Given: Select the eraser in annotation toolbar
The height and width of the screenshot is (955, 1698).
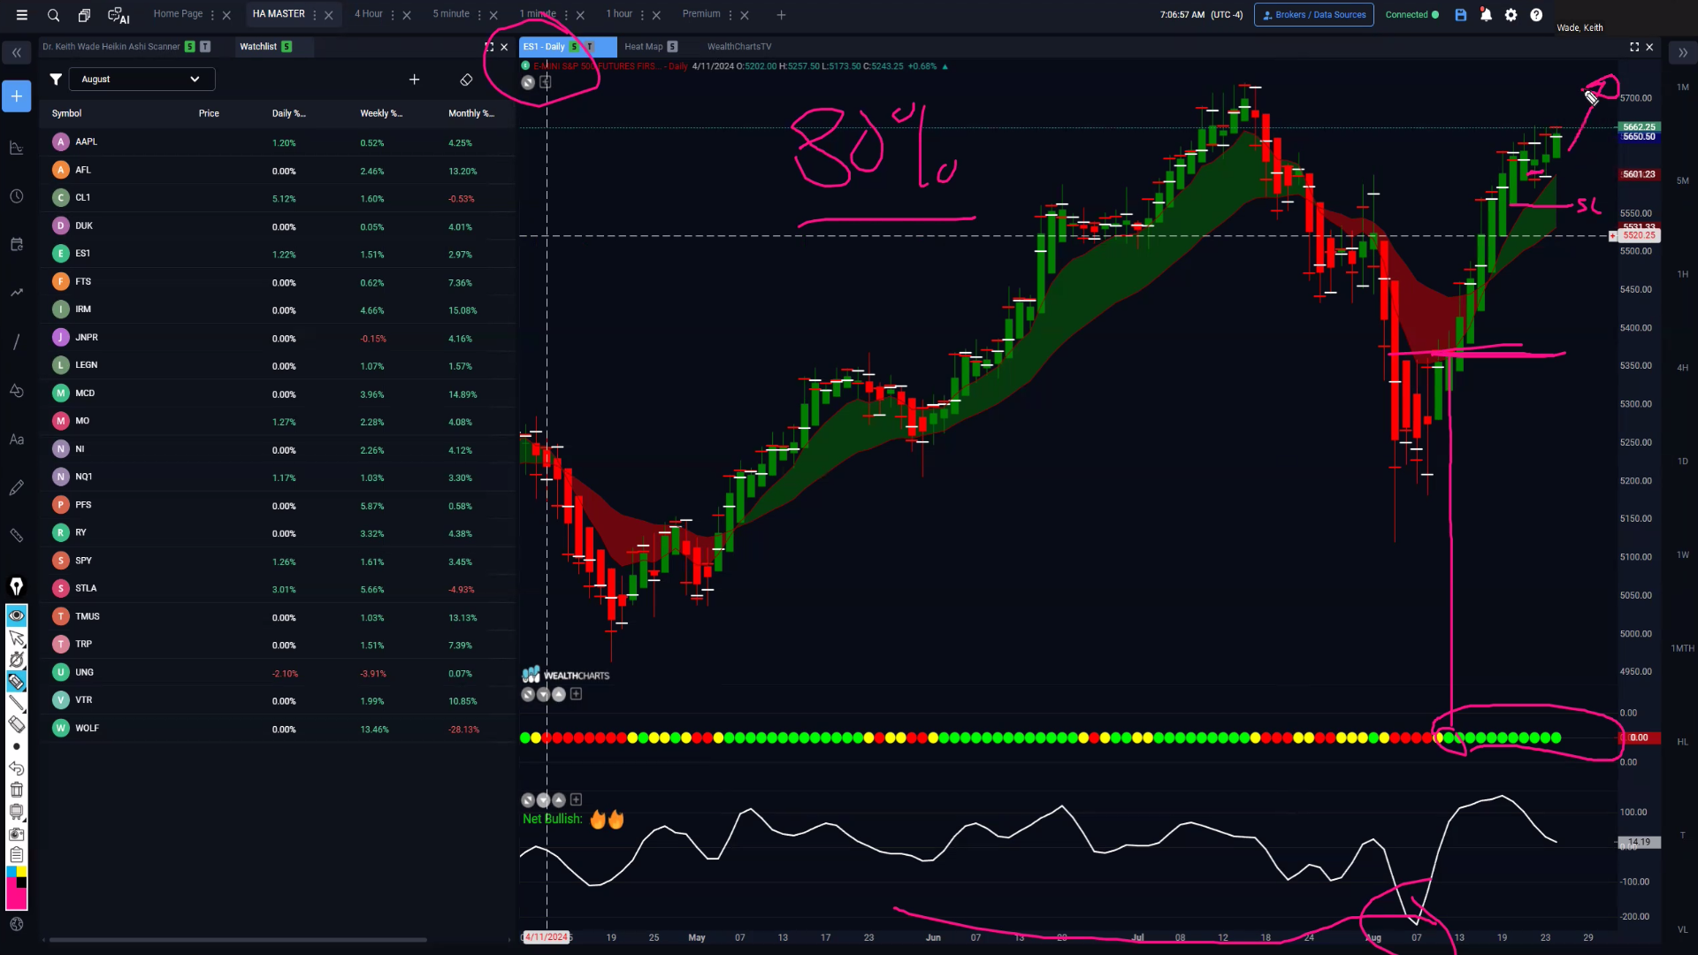Looking at the screenshot, I should [17, 724].
